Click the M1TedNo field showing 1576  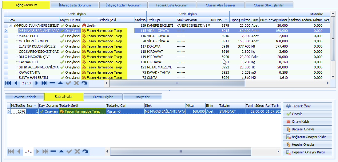point(18,111)
